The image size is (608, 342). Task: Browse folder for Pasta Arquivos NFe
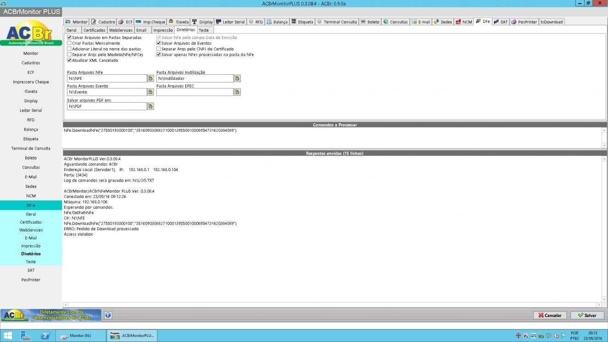tap(150, 78)
